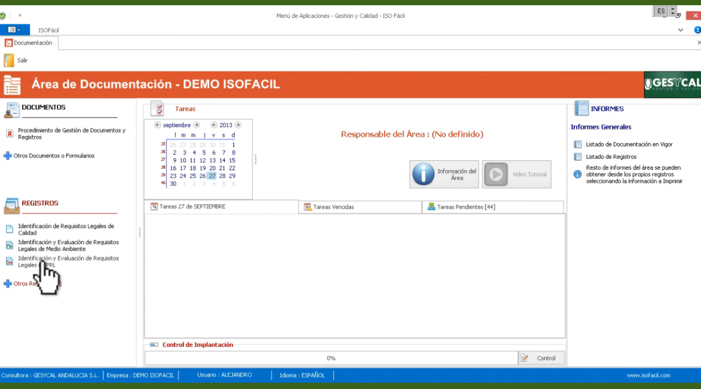Image resolution: width=701 pixels, height=389 pixels.
Task: Switch to the Tareas Vencidas tab
Action: (360, 207)
